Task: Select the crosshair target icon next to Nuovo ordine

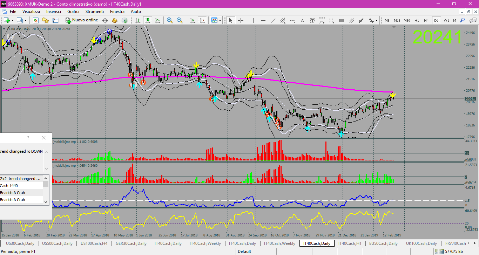Action: coord(105,20)
